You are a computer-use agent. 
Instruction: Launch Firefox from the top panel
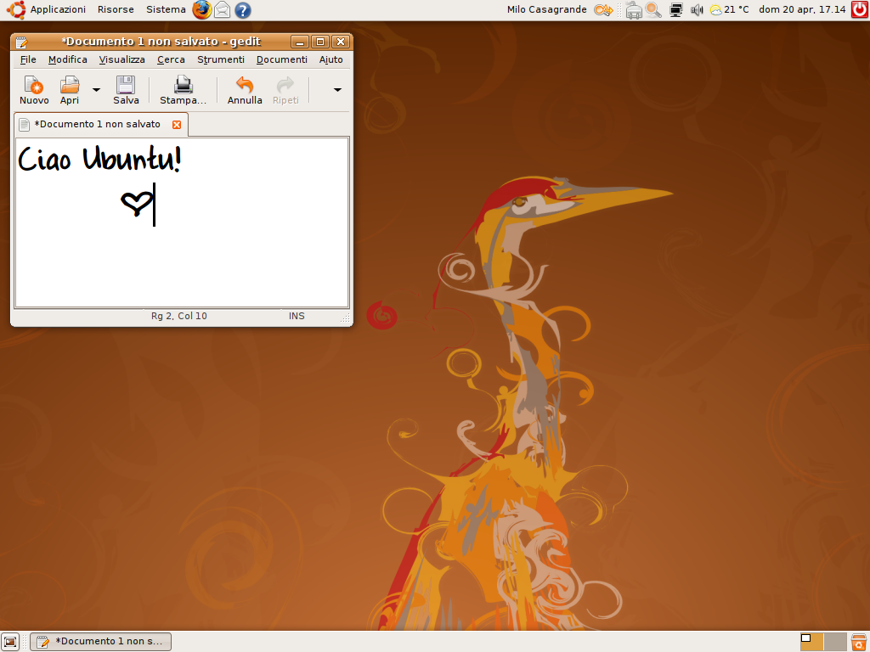pyautogui.click(x=201, y=10)
